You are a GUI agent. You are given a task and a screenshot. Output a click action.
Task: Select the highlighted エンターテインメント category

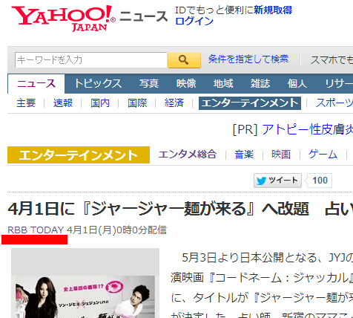250,103
